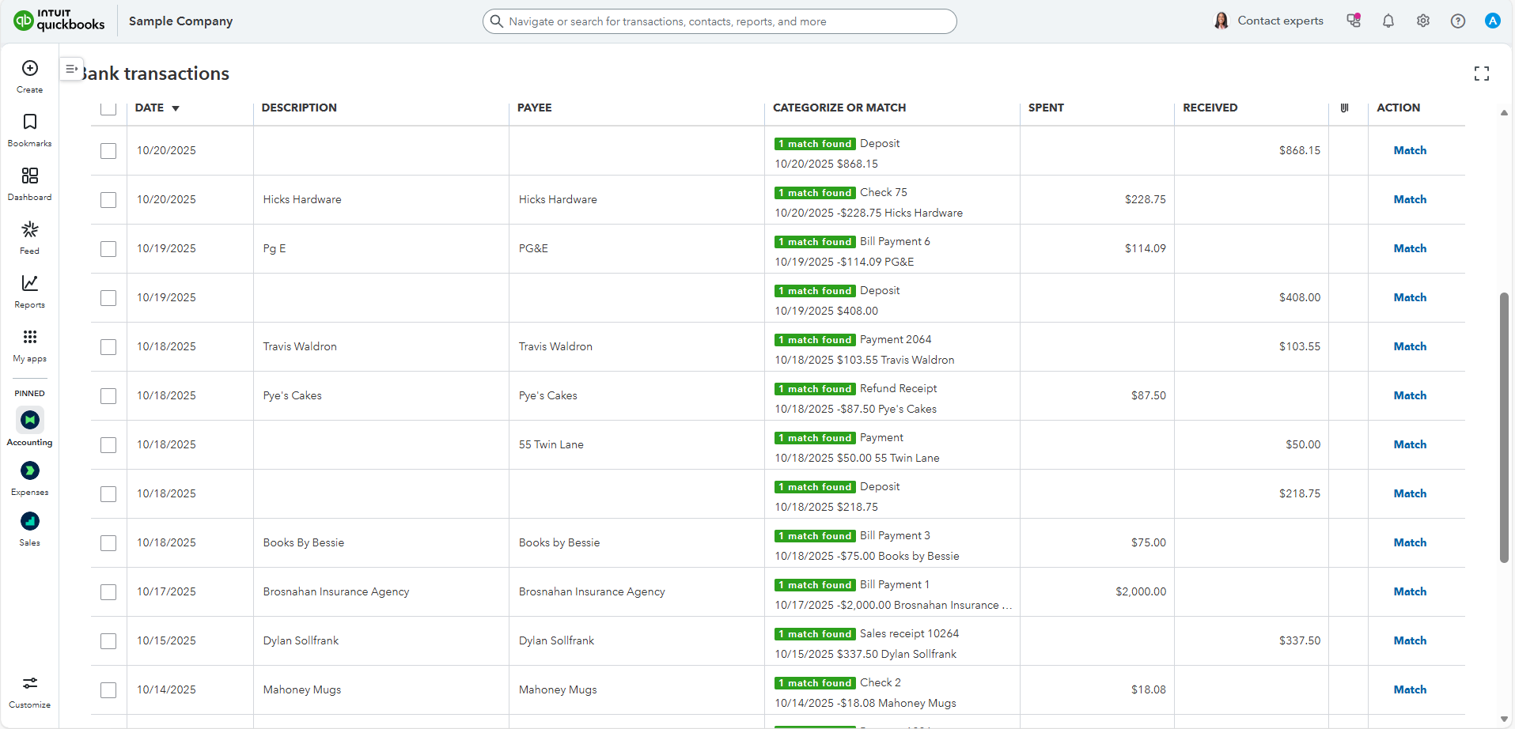
Task: Open My apps grid icon
Action: pos(30,338)
